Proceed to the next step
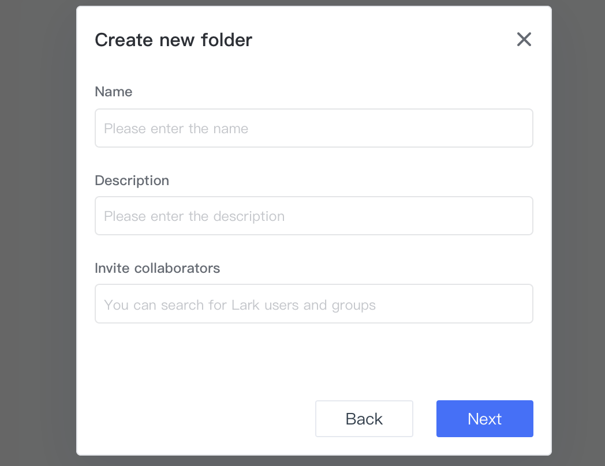The image size is (605, 466). pyautogui.click(x=484, y=419)
